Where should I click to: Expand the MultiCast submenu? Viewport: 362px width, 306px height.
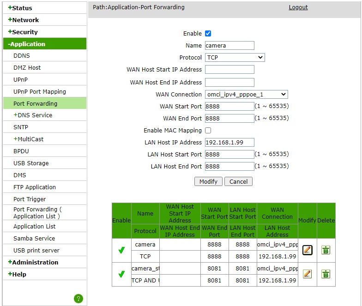pos(45,139)
